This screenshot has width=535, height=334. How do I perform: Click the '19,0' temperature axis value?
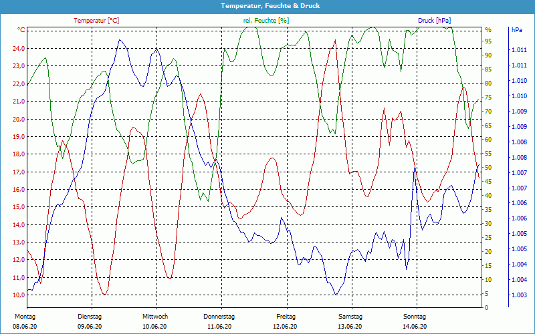pos(19,137)
